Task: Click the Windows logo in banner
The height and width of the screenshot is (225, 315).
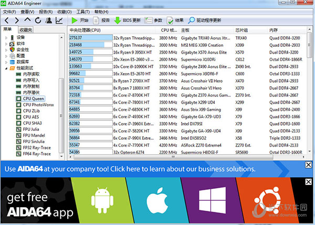Action: (212, 200)
